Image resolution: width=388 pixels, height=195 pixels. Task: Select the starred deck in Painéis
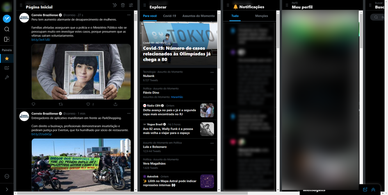[x=7, y=58]
